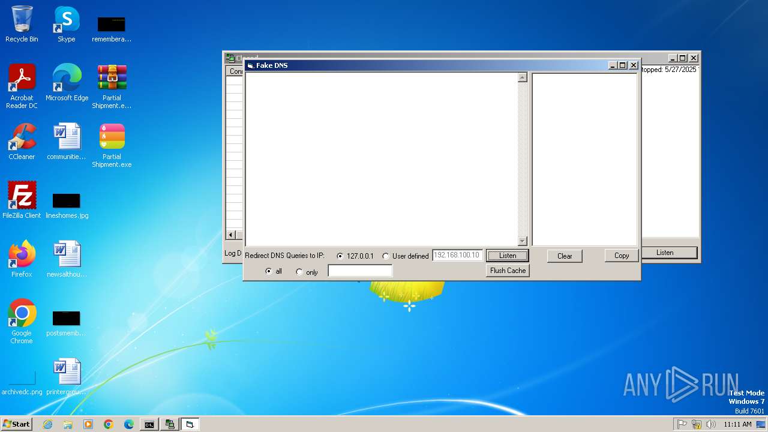The height and width of the screenshot is (432, 768).
Task: Open Windows Media Player taskbar icon
Action: pos(88,424)
